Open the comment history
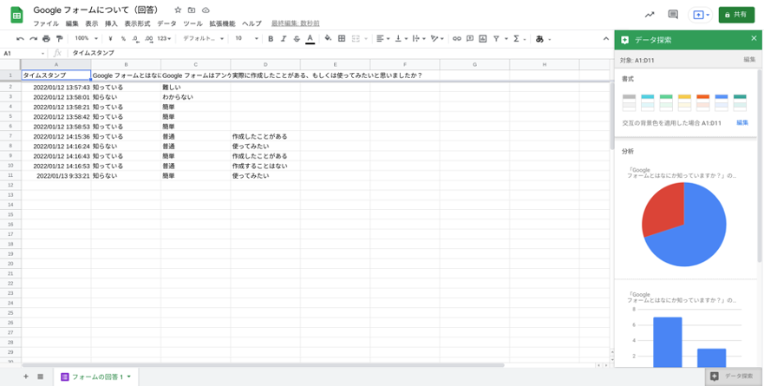This screenshot has width=764, height=386. (x=673, y=15)
